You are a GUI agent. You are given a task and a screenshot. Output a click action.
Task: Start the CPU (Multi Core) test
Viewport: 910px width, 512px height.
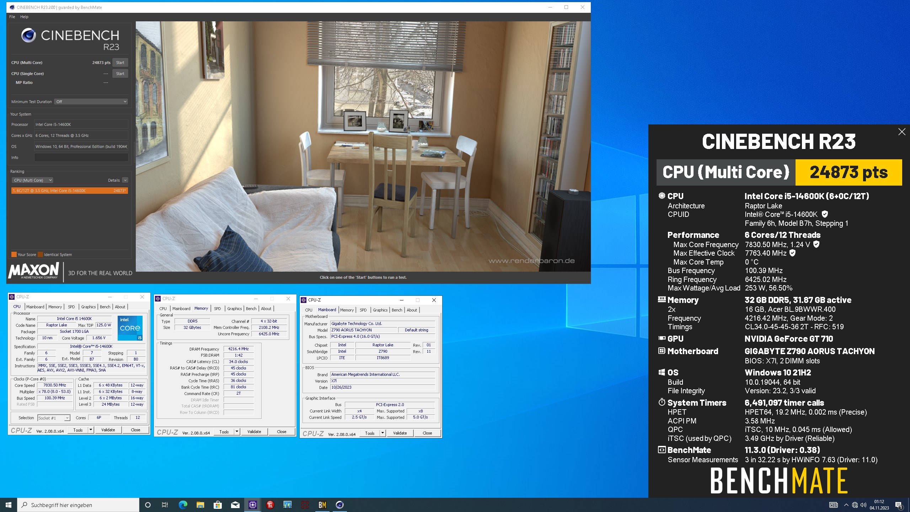(120, 63)
